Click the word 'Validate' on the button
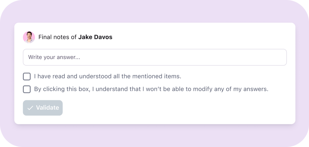Image resolution: width=309 pixels, height=147 pixels. 47,108
